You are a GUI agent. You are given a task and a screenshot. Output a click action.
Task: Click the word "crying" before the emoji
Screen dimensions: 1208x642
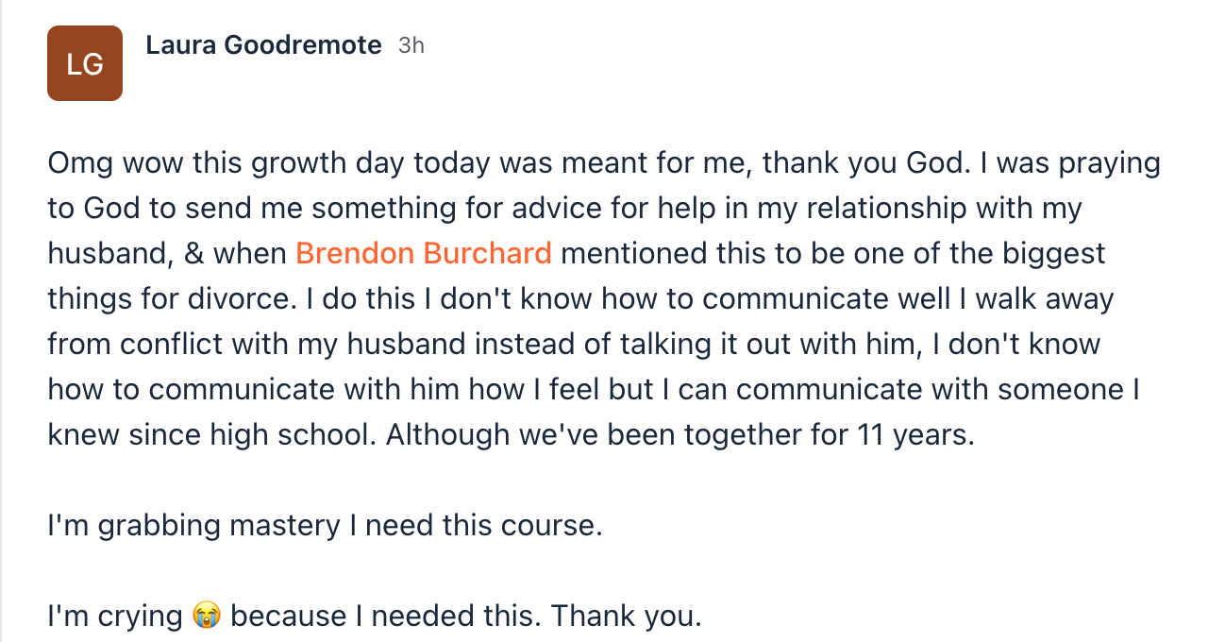point(140,617)
